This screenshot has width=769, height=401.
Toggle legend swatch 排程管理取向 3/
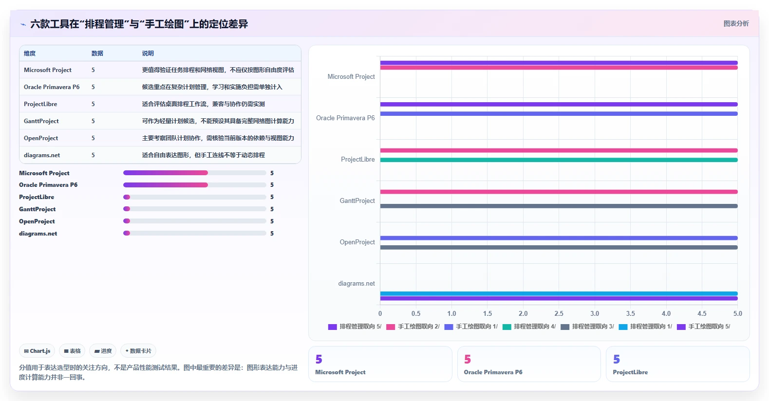point(565,327)
